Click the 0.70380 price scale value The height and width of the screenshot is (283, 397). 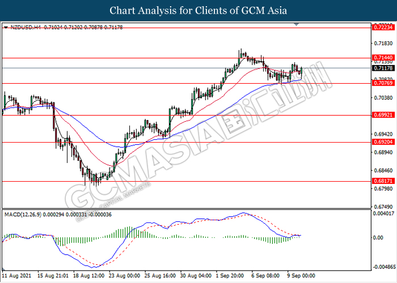[x=383, y=98]
